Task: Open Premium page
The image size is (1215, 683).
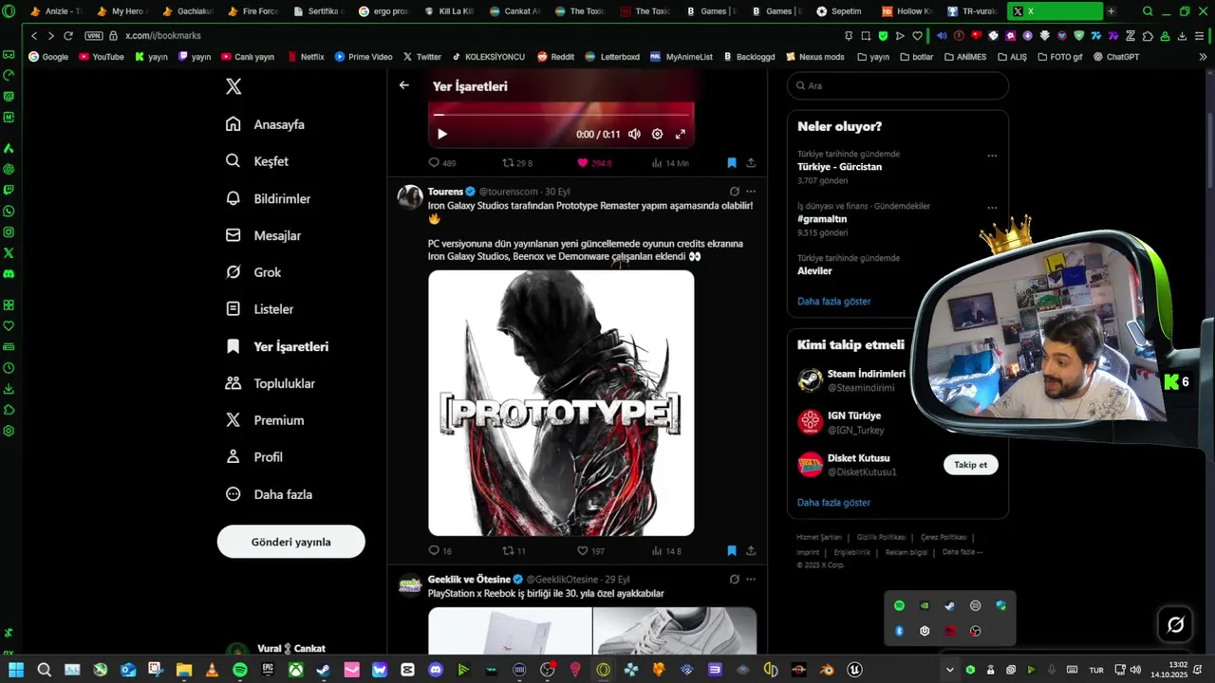Action: (x=265, y=420)
